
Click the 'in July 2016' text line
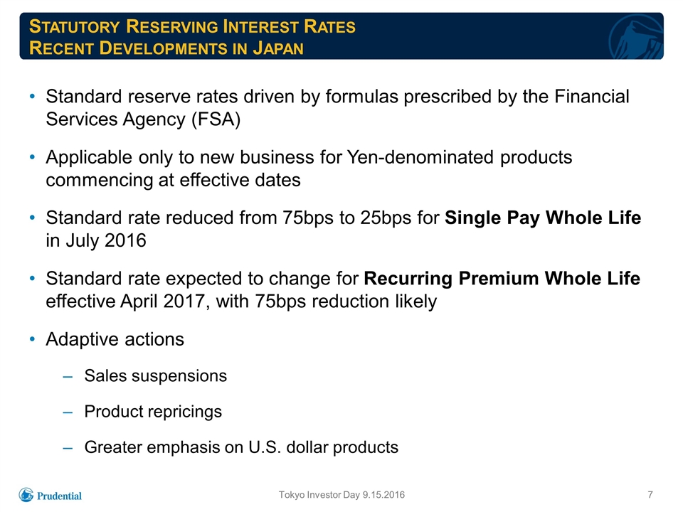[x=96, y=240]
